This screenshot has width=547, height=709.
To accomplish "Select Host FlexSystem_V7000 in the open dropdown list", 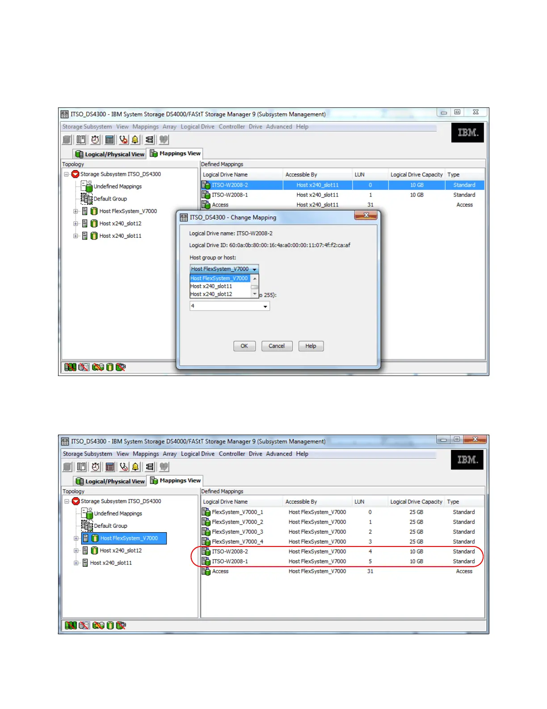I will tap(219, 278).
